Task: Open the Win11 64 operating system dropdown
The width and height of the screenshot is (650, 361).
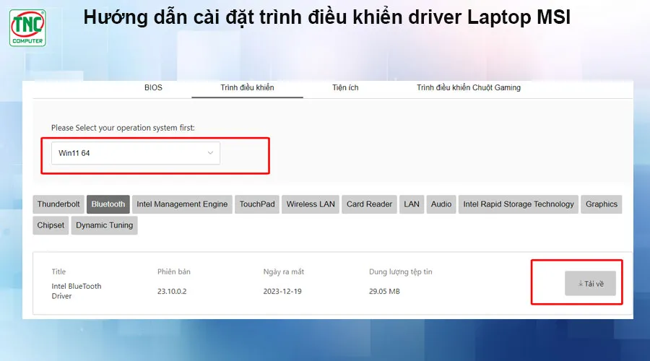Action: (136, 153)
